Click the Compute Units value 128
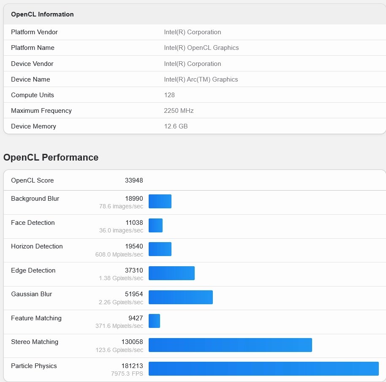This screenshot has width=386, height=382. [x=169, y=95]
